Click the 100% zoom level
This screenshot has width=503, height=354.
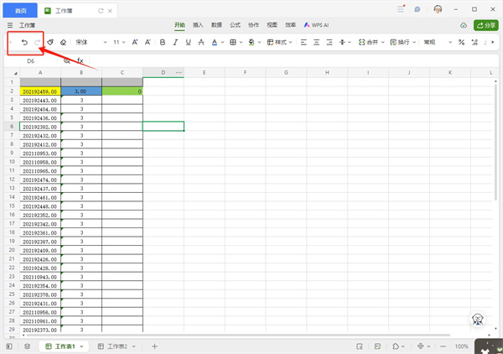(x=461, y=346)
